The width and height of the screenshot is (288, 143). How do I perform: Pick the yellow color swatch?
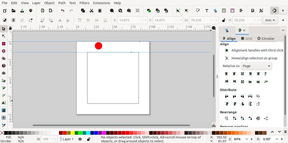73,133
